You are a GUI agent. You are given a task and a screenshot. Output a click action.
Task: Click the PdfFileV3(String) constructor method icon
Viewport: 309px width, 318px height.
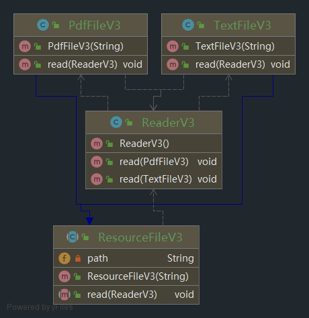(x=25, y=46)
